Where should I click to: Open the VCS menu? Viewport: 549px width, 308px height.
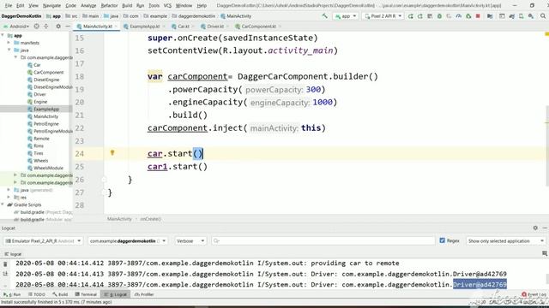pos(167,6)
